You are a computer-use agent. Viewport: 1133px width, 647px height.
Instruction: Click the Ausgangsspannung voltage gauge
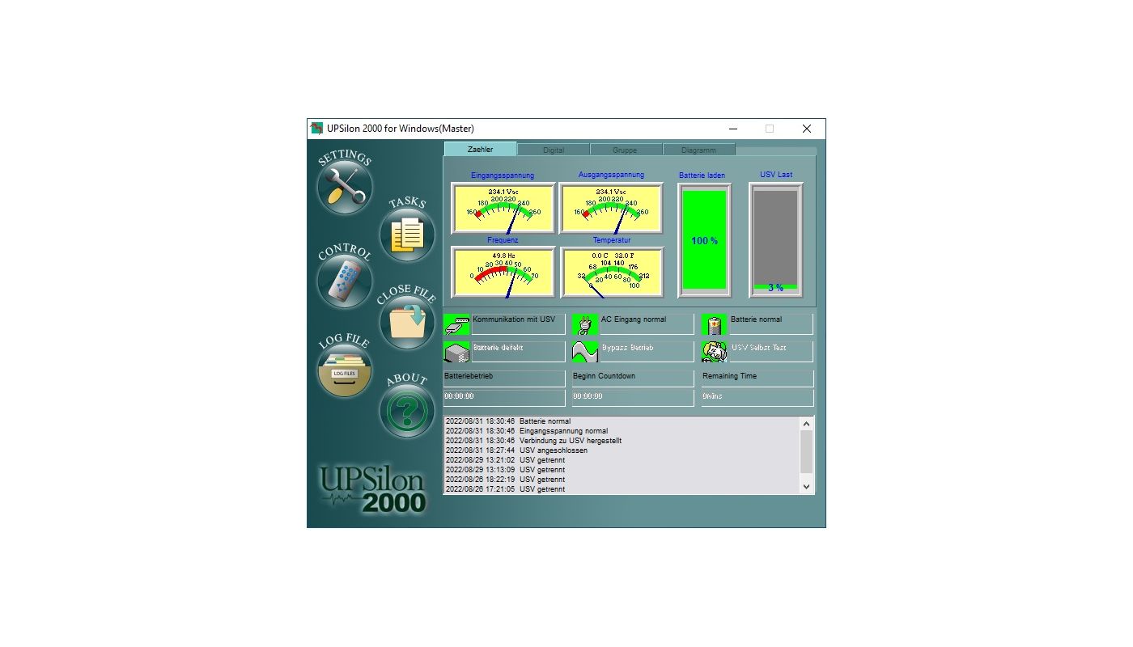click(611, 209)
